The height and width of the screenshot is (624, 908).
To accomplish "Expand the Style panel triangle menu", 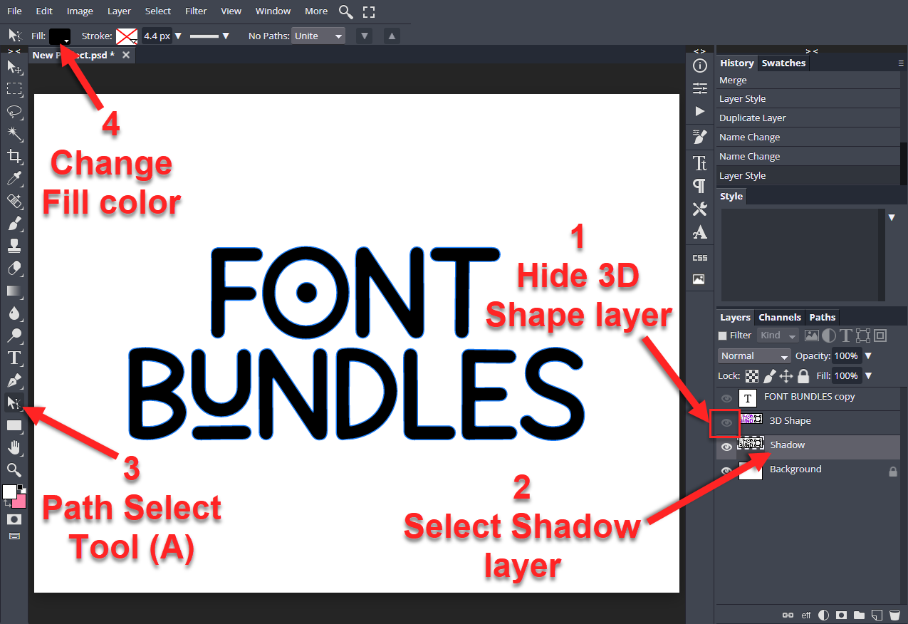I will click(x=892, y=217).
